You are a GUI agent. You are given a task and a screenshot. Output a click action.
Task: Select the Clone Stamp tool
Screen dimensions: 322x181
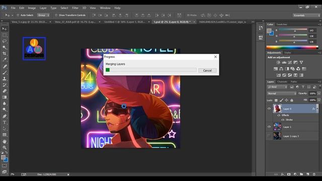pos(5,78)
